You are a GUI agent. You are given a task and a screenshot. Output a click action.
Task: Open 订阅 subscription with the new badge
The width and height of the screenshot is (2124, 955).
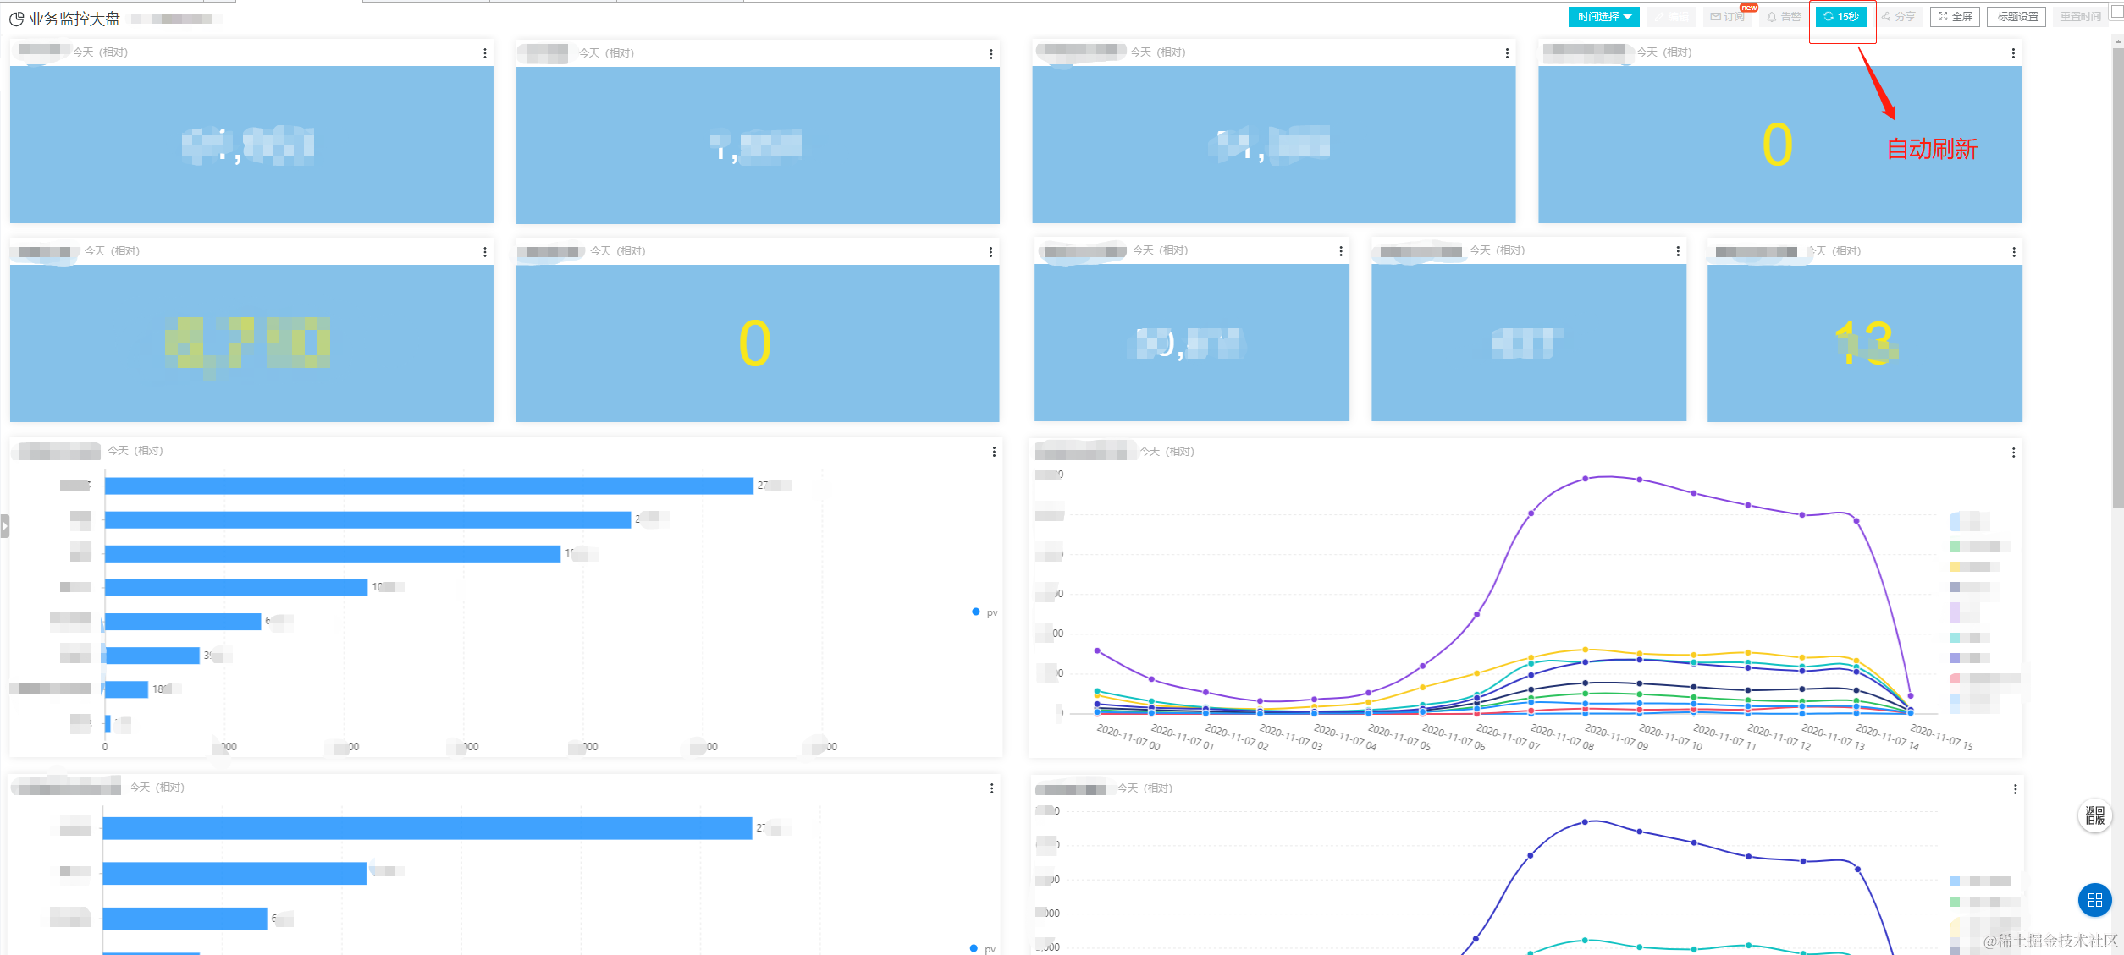1727,17
